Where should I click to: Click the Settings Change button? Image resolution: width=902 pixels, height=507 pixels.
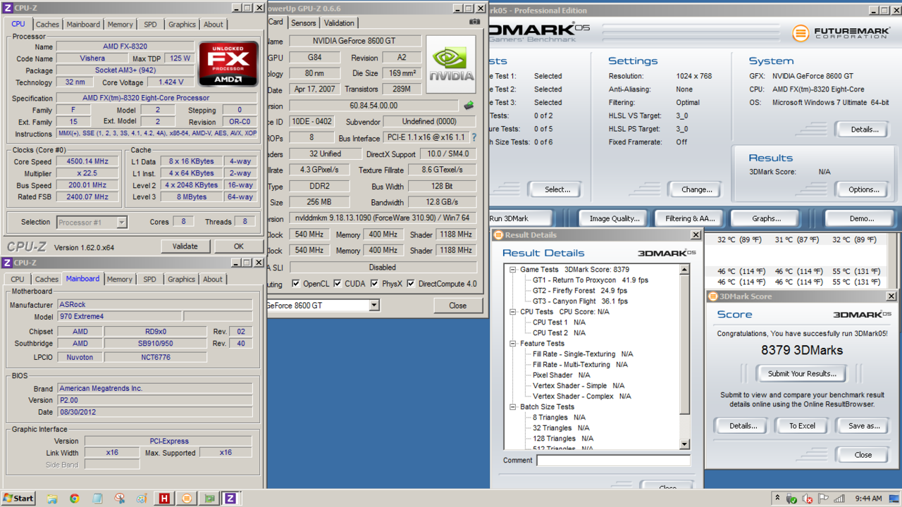click(x=696, y=189)
